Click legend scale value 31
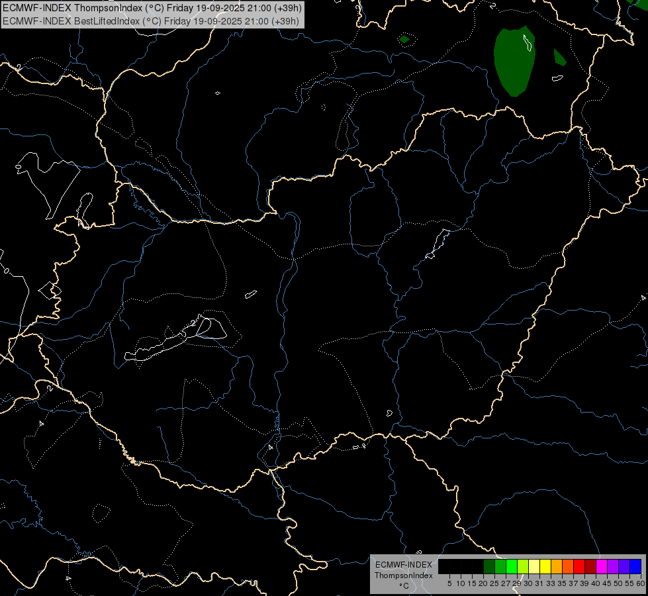 click(x=539, y=583)
